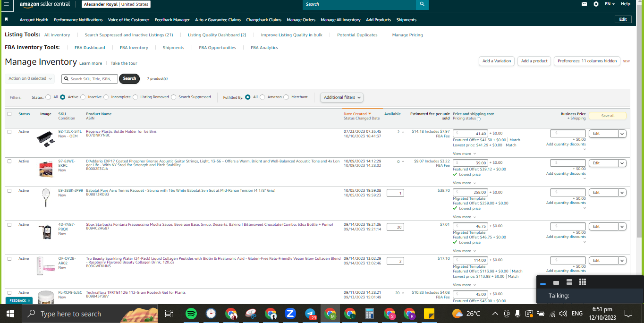This screenshot has width=644, height=323.
Task: Open Telegram from the taskbar
Action: click(310, 314)
